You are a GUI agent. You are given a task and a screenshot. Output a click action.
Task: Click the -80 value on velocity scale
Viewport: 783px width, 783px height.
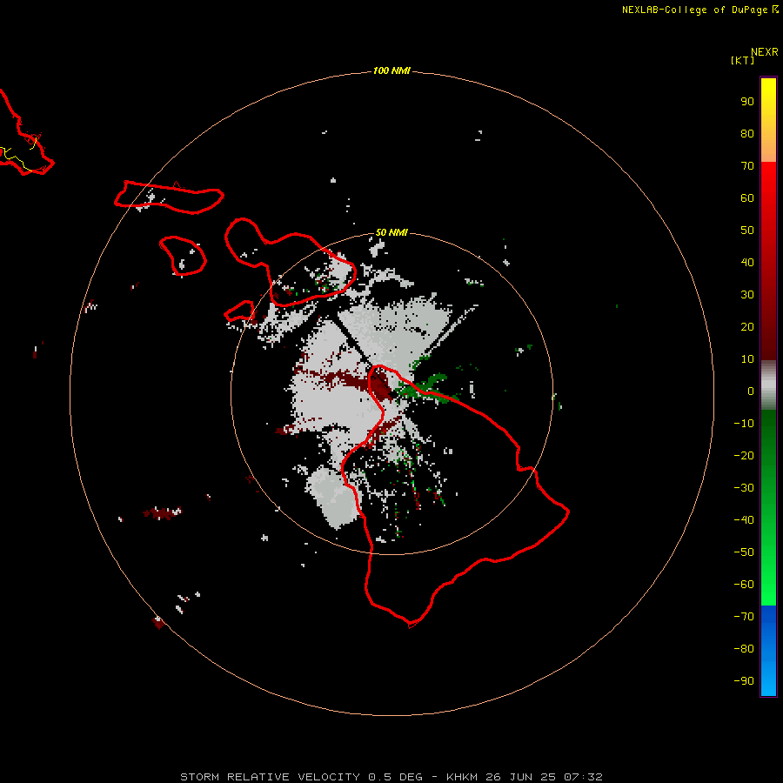(x=744, y=649)
